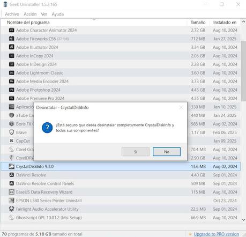Sort by Nombre del programa column

[94, 23]
